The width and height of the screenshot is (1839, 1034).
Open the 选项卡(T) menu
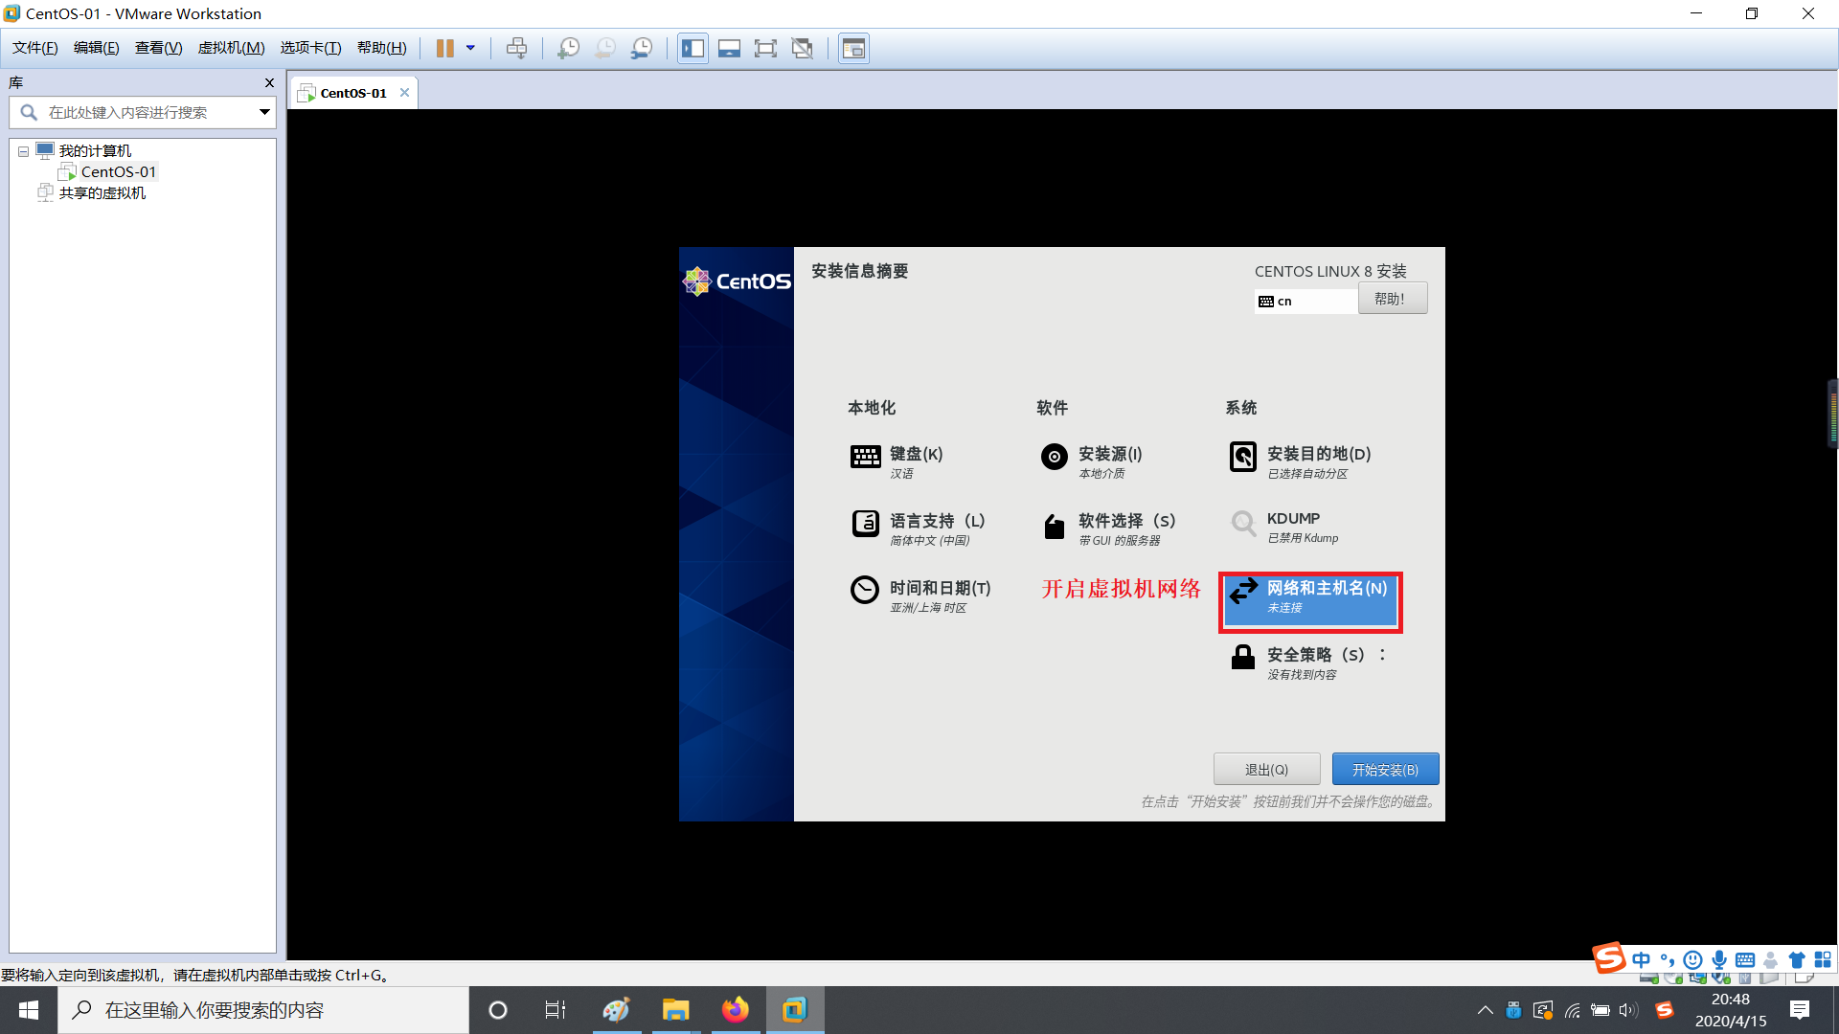point(310,48)
